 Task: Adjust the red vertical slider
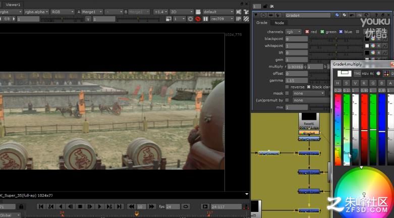[364, 130]
